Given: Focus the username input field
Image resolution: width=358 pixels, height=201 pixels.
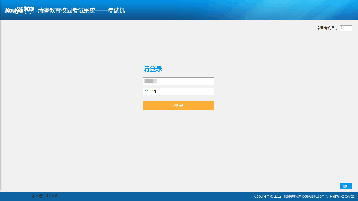Looking at the screenshot, I should pyautogui.click(x=178, y=81).
